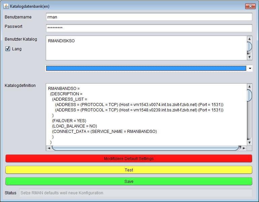Click the Java icon in the title bar
259x202 pixels.
coord(6,6)
